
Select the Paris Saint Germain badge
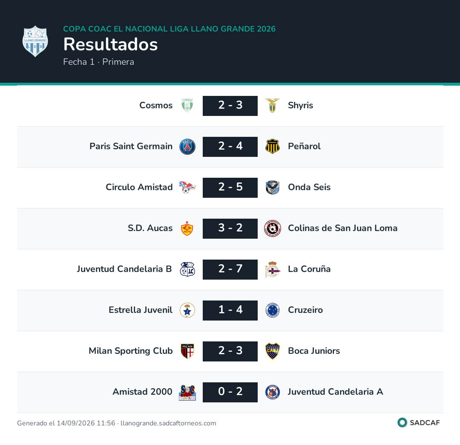click(x=187, y=147)
